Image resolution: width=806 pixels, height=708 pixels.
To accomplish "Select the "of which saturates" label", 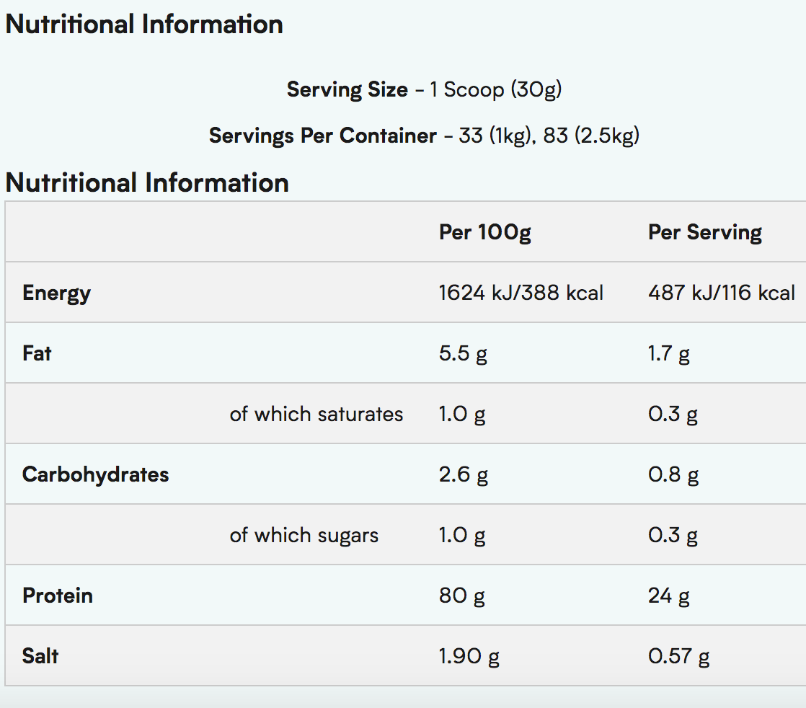I will 316,414.
